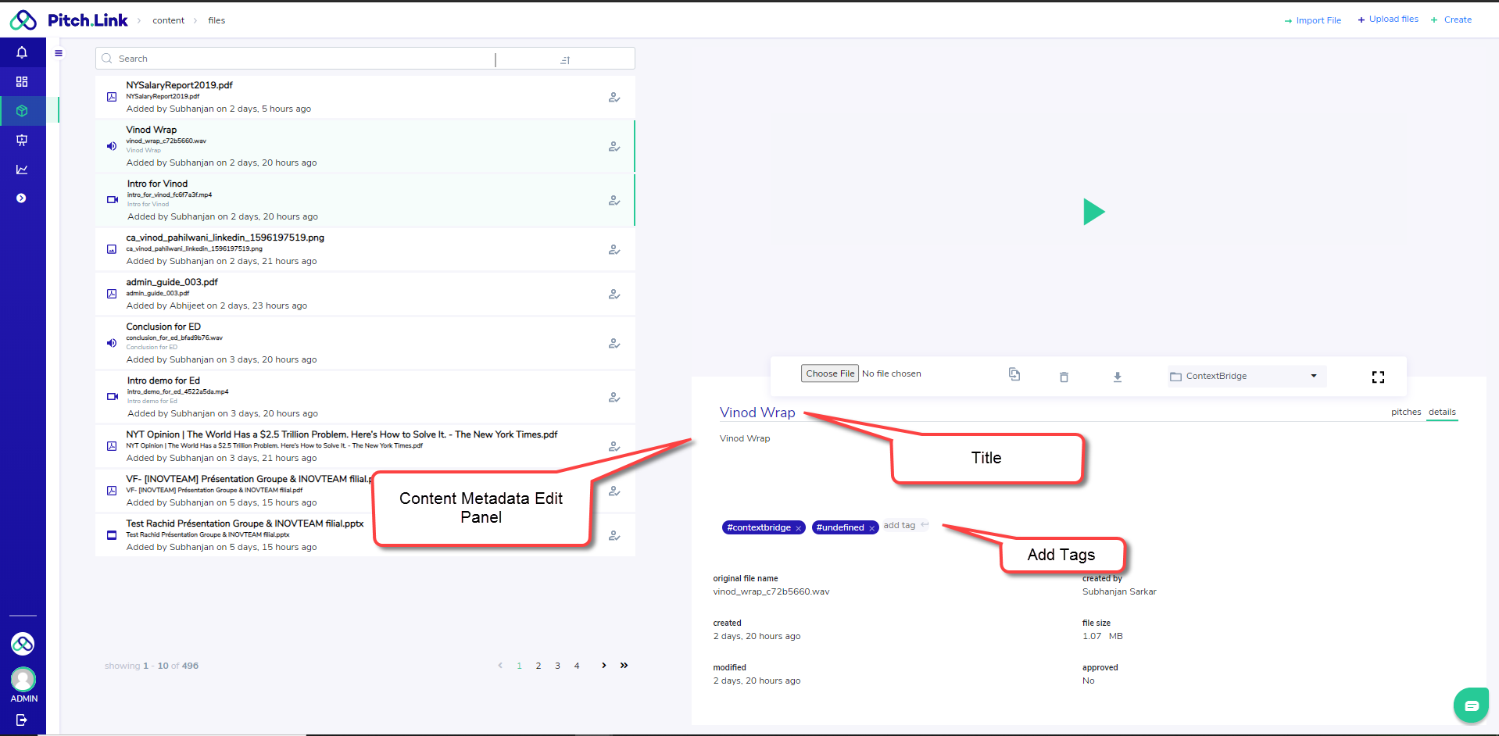Open the chat support widget
Image resolution: width=1499 pixels, height=736 pixels.
click(1471, 706)
